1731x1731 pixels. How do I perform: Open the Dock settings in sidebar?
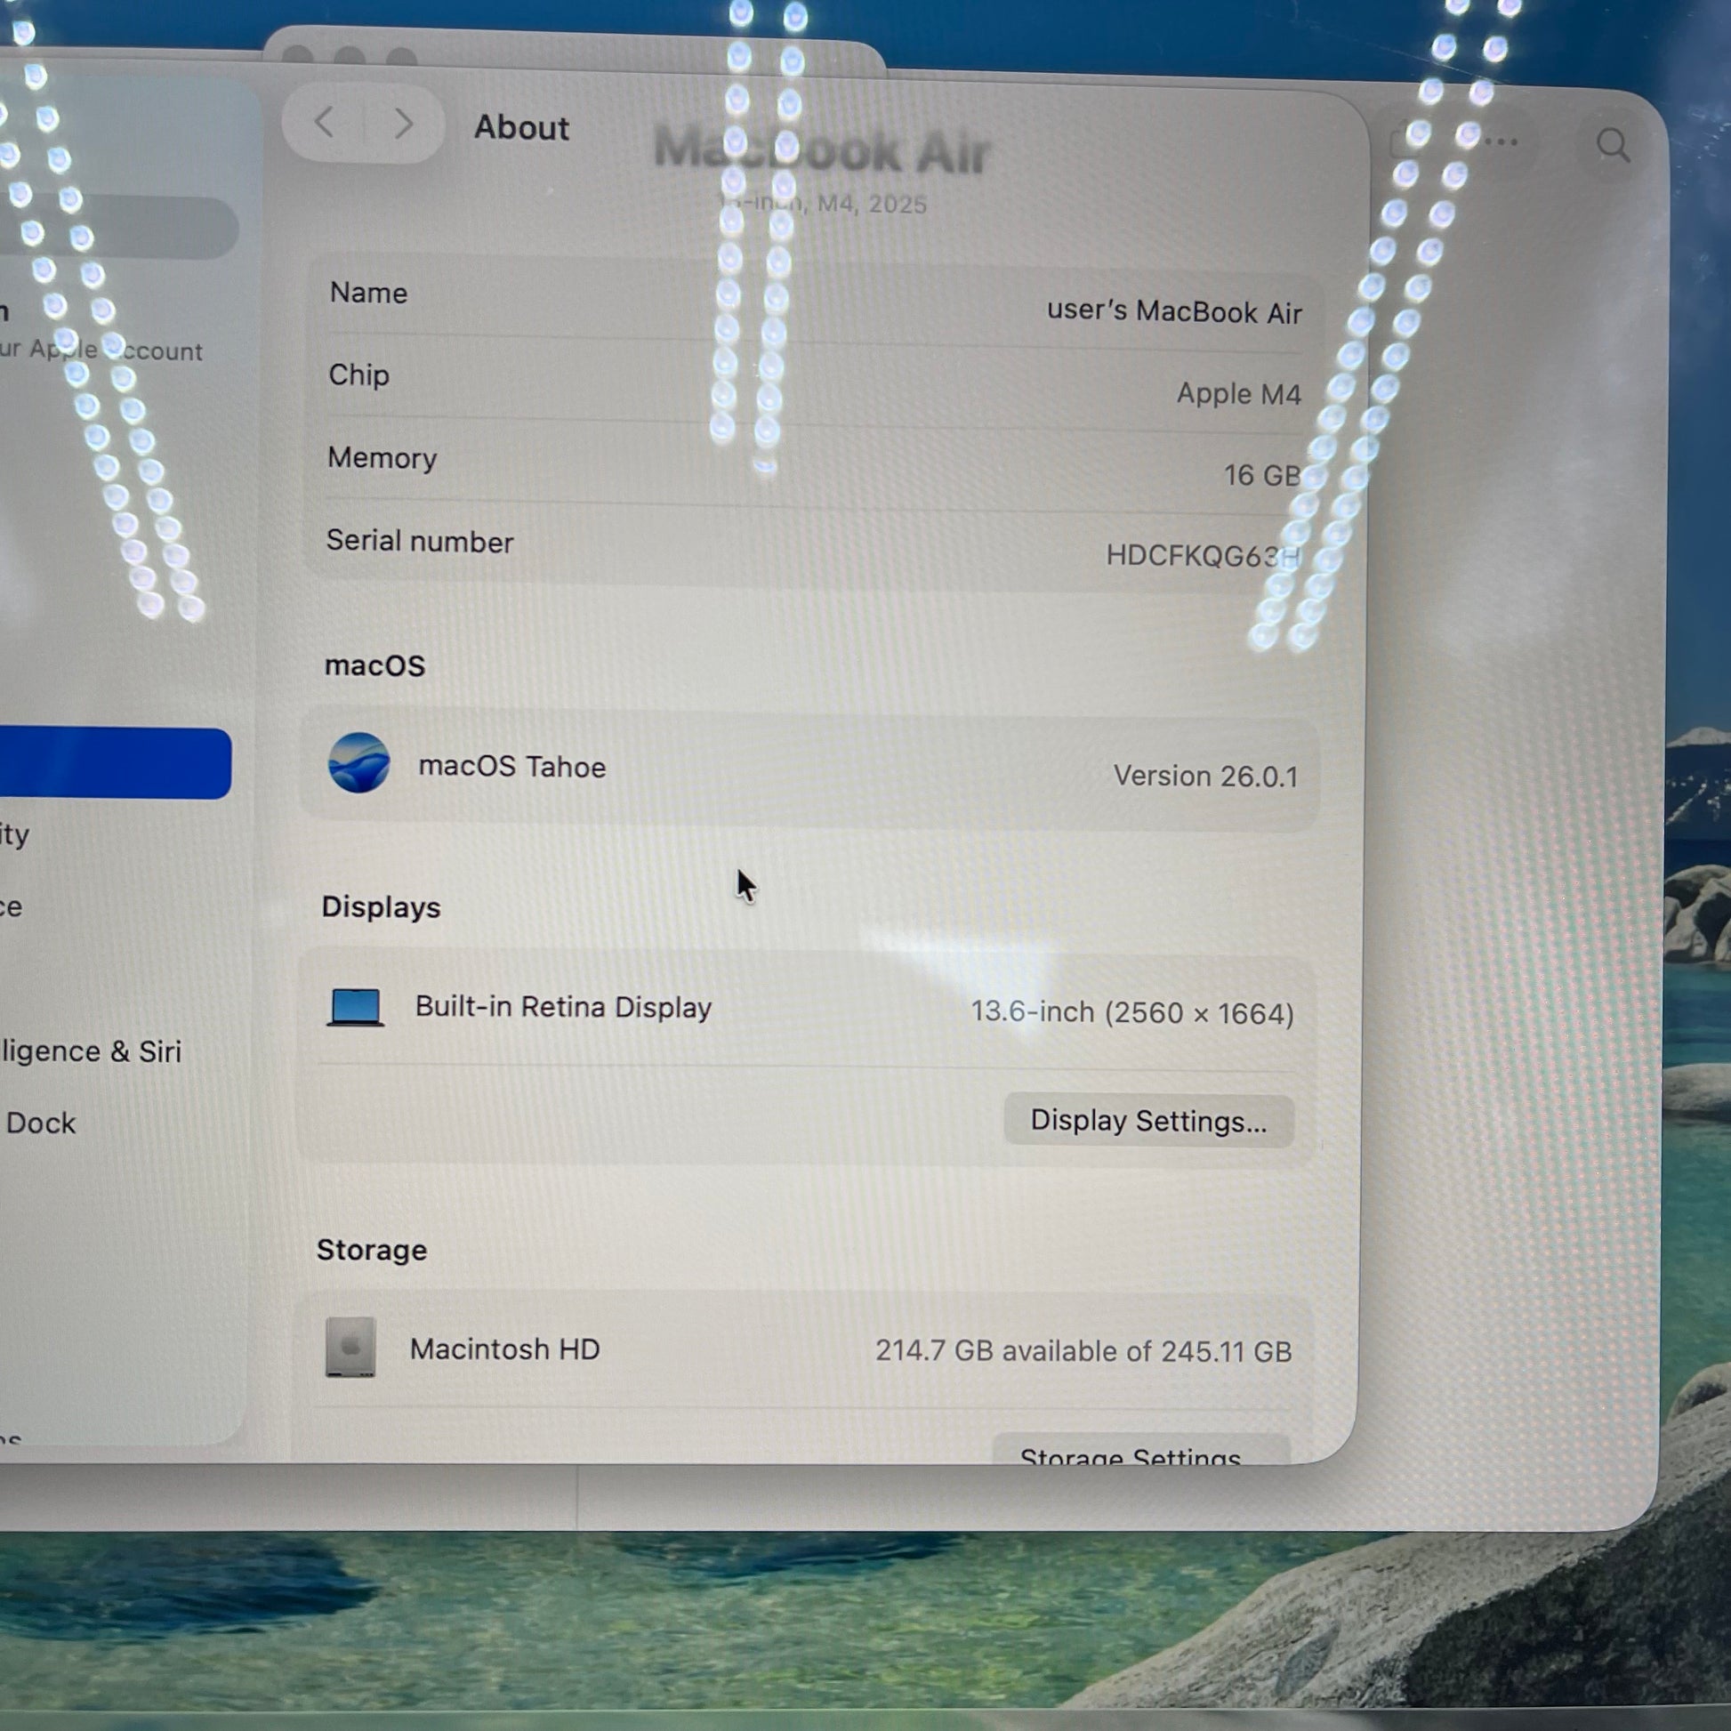point(40,1123)
